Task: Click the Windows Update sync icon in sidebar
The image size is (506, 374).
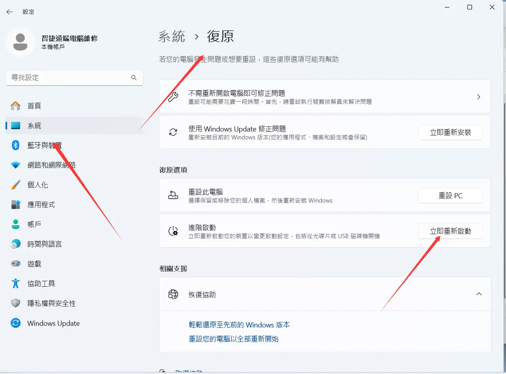Action: pyautogui.click(x=15, y=323)
